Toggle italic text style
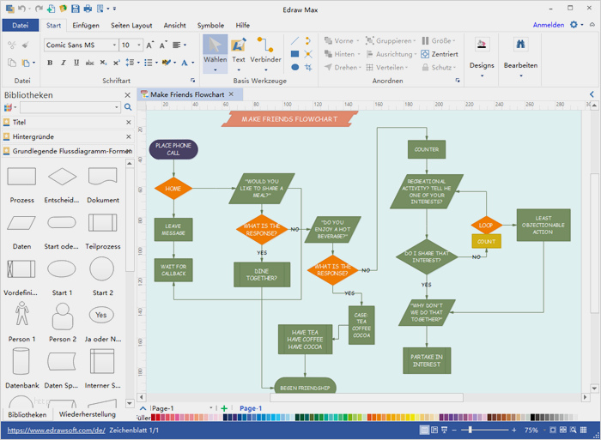This screenshot has height=440, width=601. tap(63, 63)
